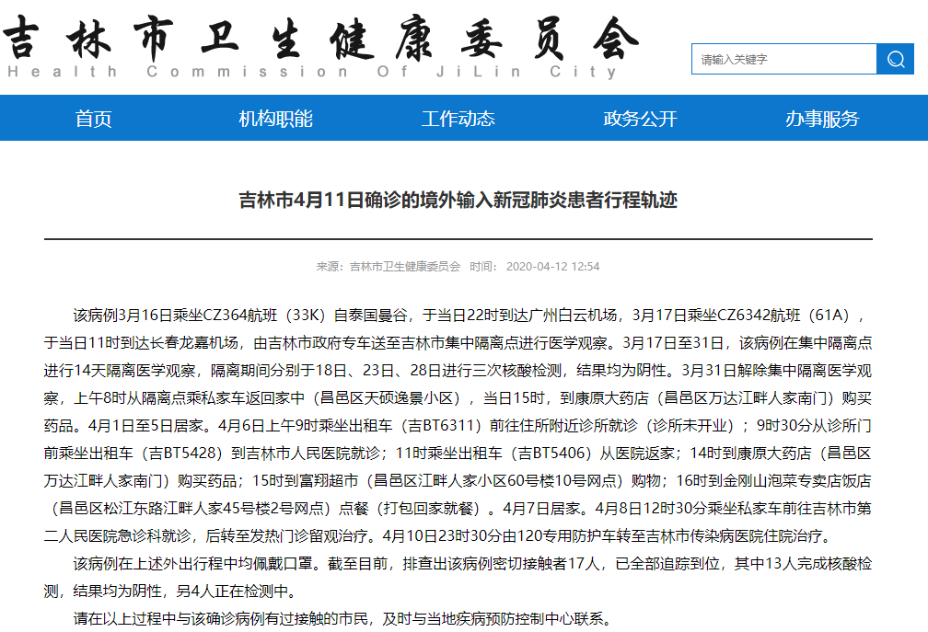Click the text 4月7日居家

pyautogui.click(x=541, y=509)
